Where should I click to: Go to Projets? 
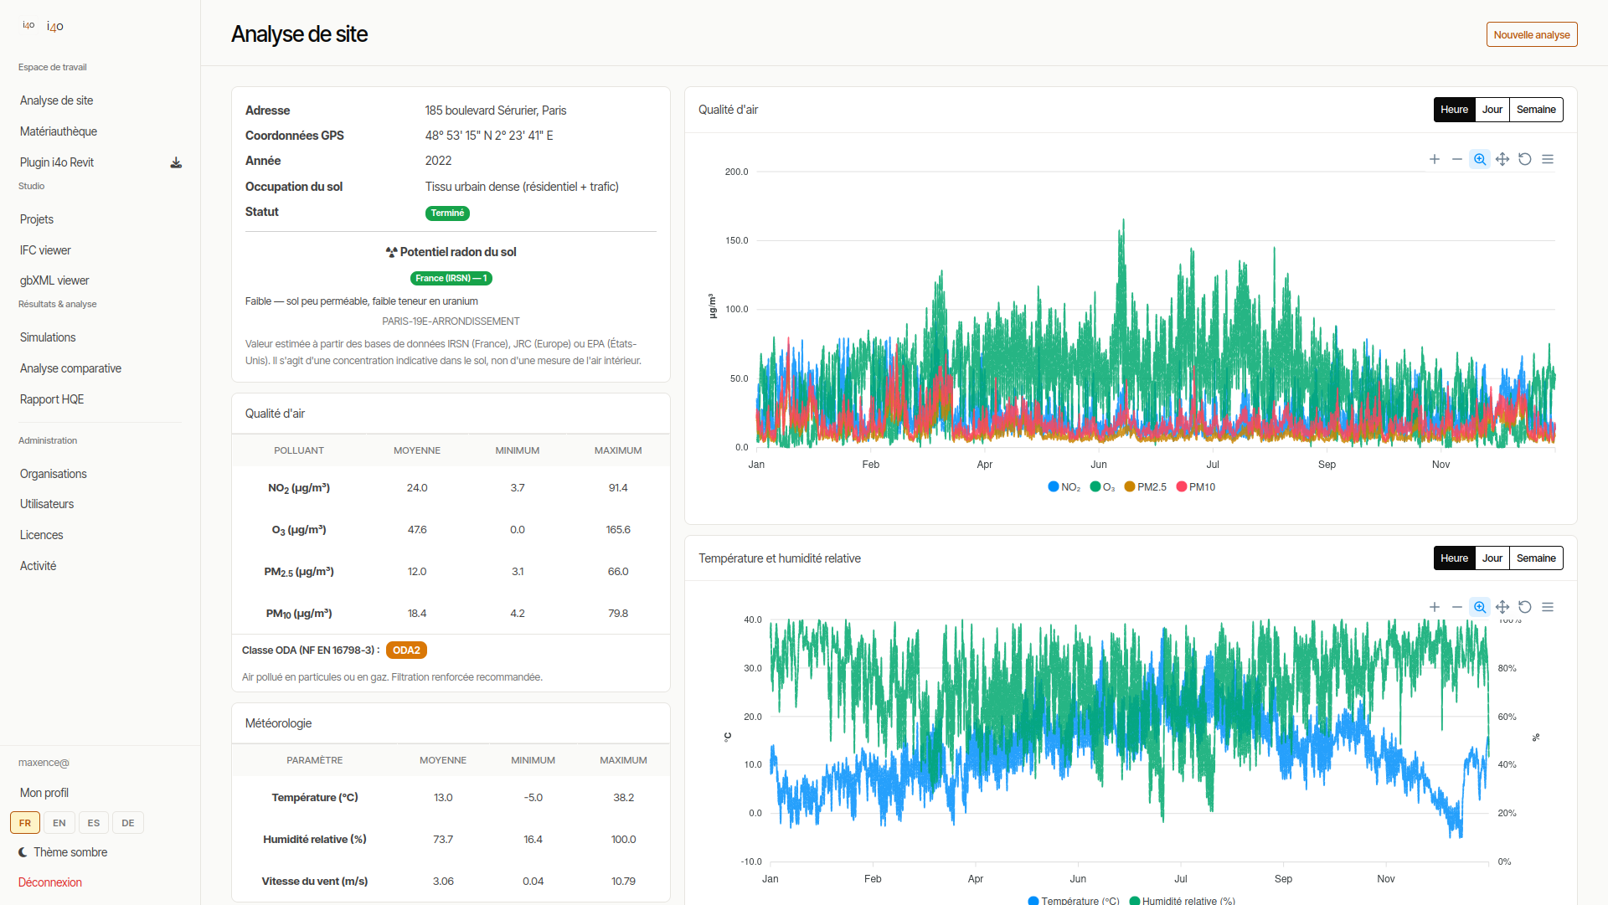pyautogui.click(x=37, y=219)
